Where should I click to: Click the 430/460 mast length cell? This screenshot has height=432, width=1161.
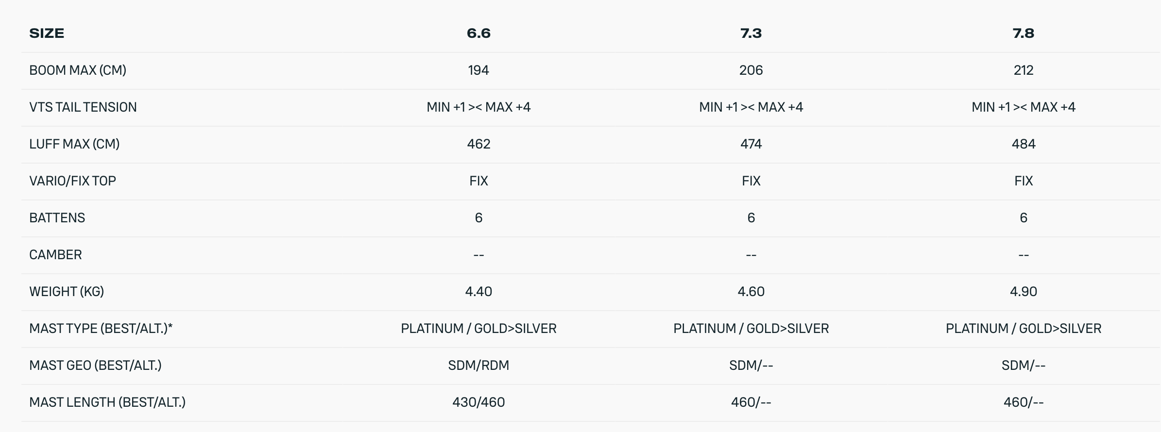478,402
